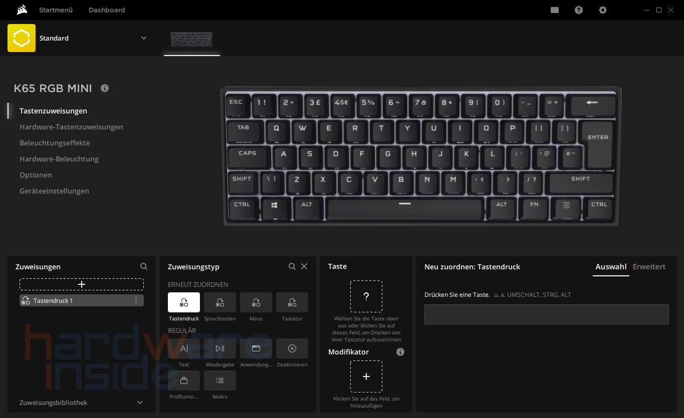Open the Tastendruck 1 options menu
Viewport: 684px width, 418px height.
pos(136,300)
